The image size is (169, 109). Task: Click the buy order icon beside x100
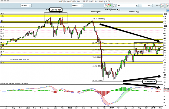click(x=163, y=6)
